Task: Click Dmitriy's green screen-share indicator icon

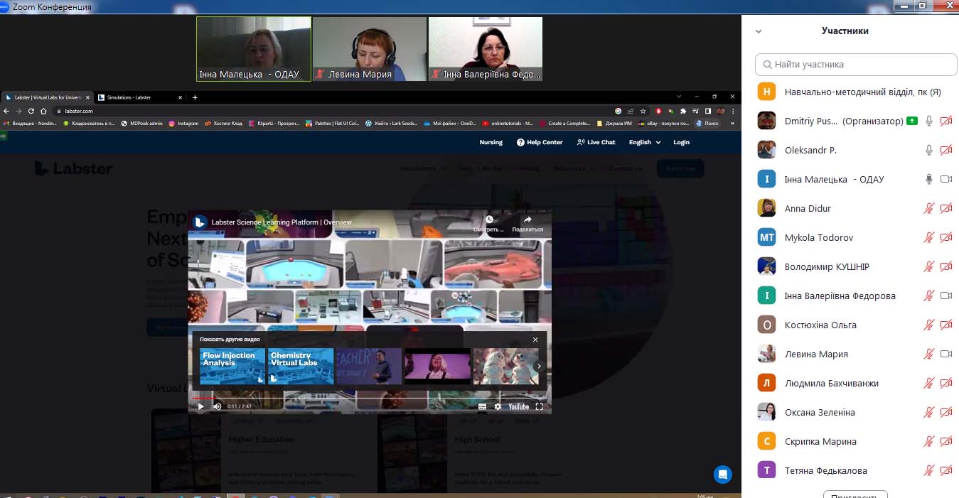Action: (x=912, y=121)
